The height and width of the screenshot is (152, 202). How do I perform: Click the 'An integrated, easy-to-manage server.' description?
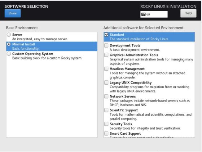tap(40, 39)
